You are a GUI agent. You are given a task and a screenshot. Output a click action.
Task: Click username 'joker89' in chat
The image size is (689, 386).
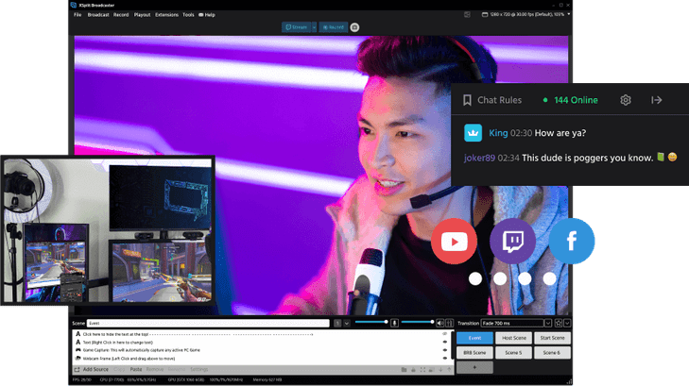[x=479, y=158]
